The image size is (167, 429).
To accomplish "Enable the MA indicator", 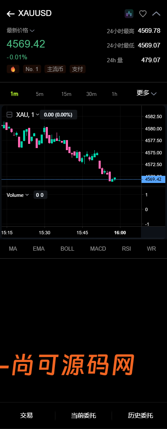I will 13,249.
